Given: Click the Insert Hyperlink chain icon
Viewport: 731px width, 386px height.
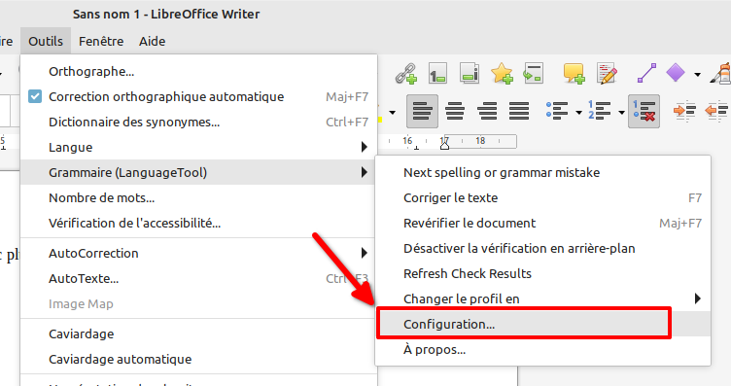Looking at the screenshot, I should [x=406, y=74].
